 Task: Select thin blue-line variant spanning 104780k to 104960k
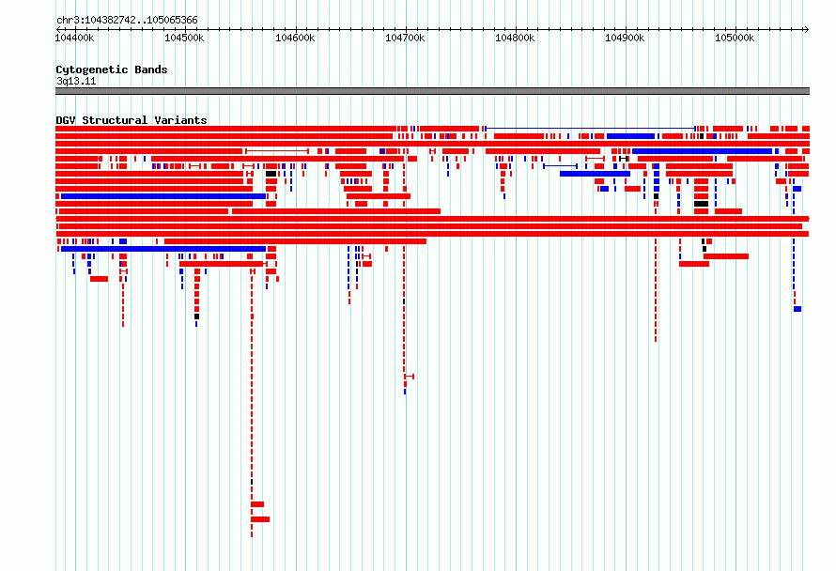pyautogui.click(x=590, y=129)
